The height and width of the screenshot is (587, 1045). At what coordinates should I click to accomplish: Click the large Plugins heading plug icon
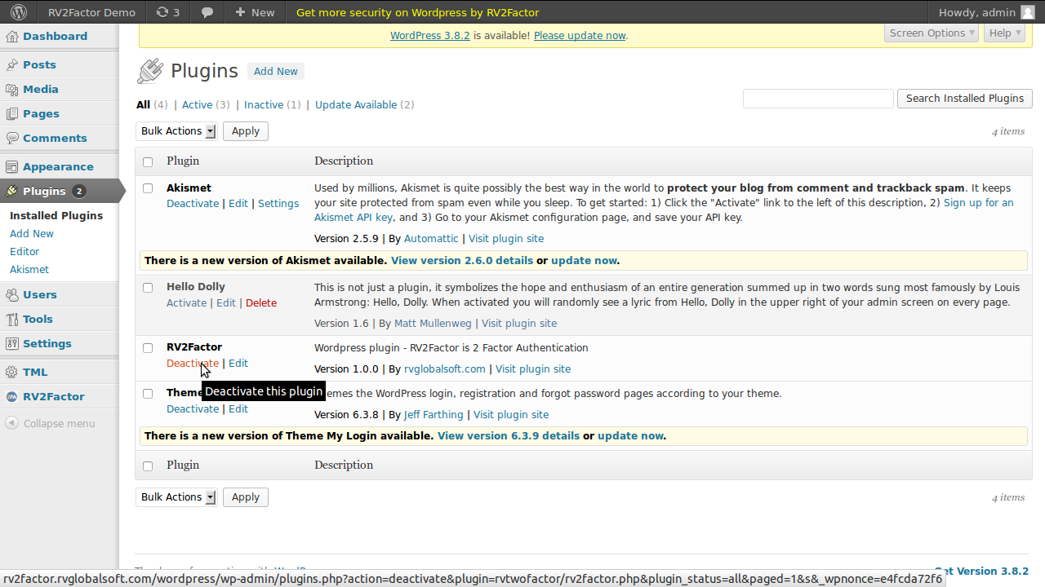point(150,71)
